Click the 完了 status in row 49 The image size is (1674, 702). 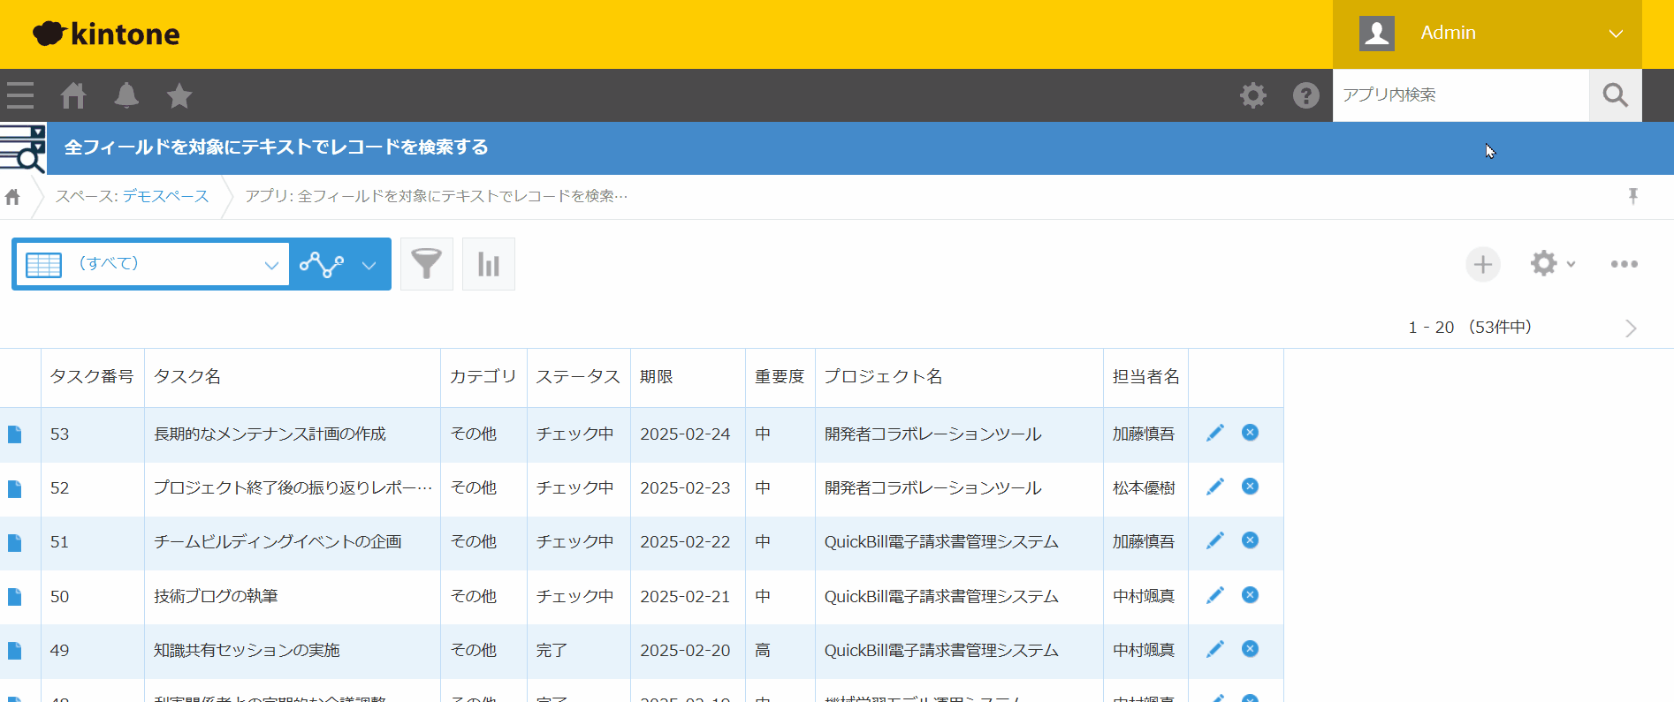point(552,651)
